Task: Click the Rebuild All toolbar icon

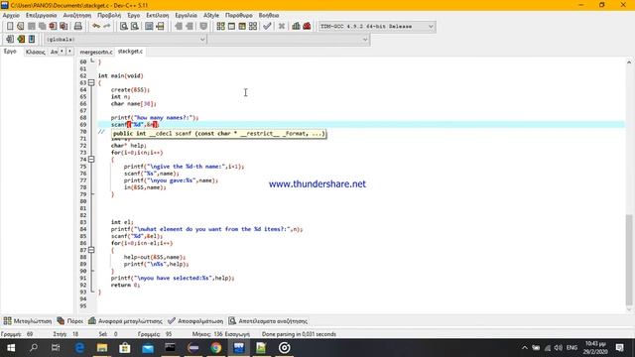Action: (x=253, y=27)
